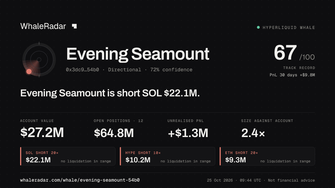335x188 pixels.
Task: Click the $64.8M open positions value
Action: pos(114,133)
